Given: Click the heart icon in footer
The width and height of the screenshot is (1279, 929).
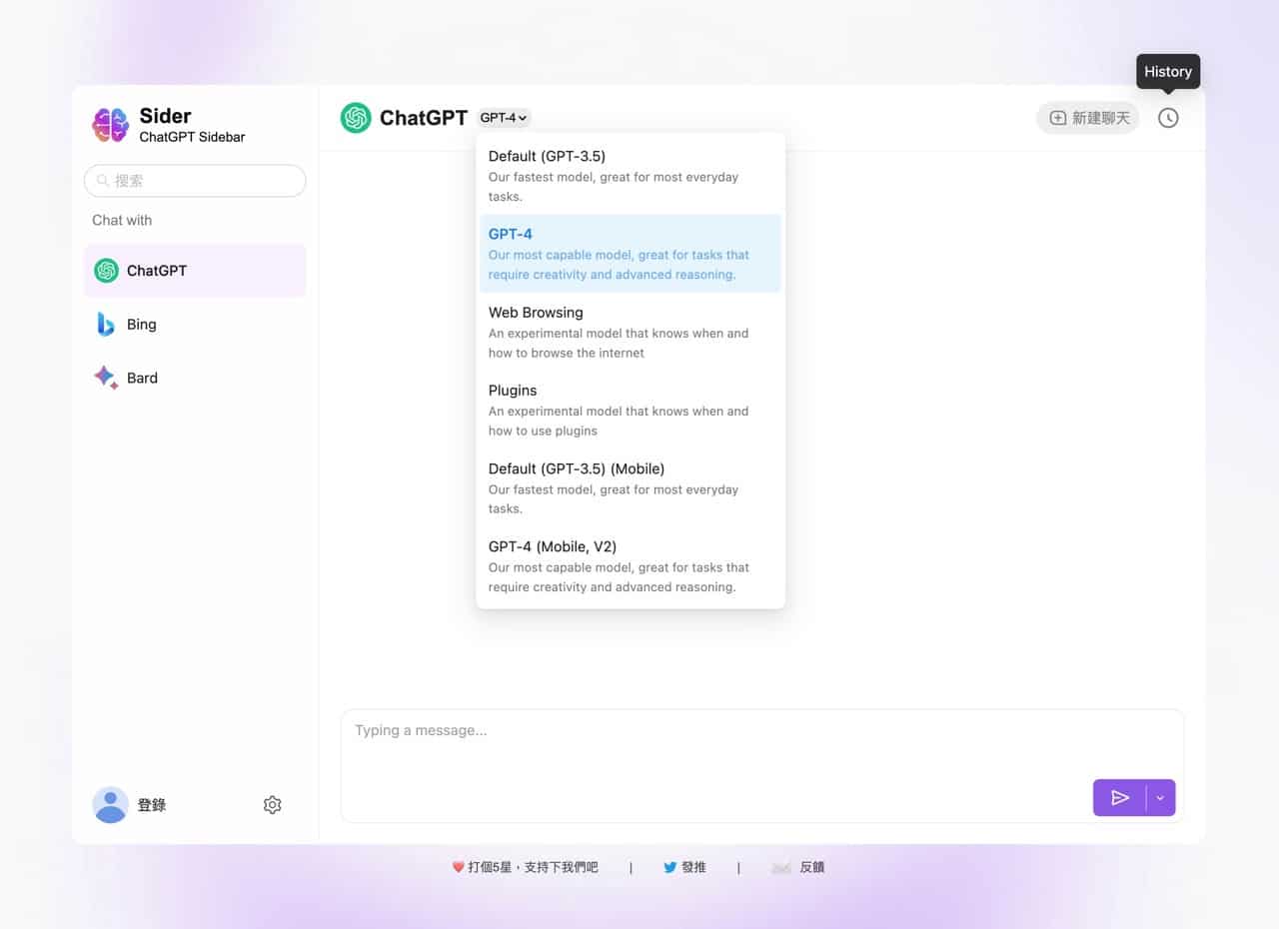Looking at the screenshot, I should pos(458,867).
